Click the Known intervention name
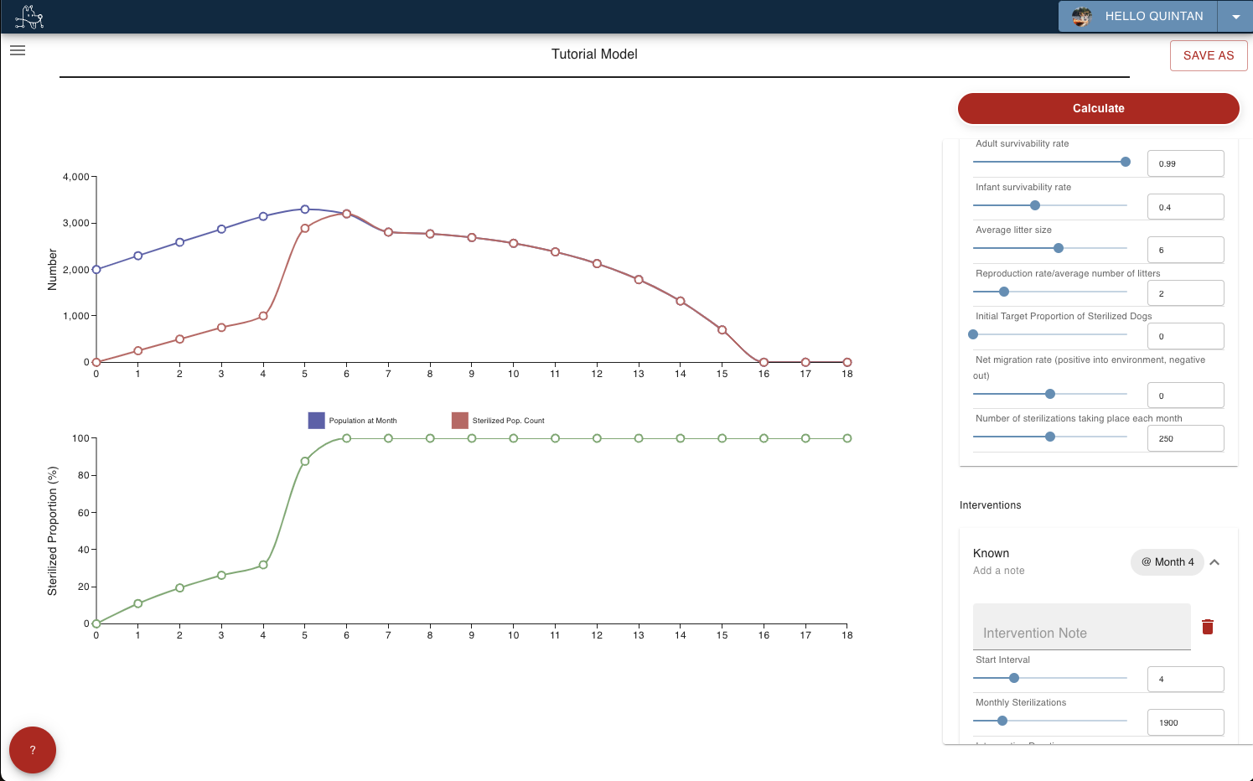Screen dimensions: 1253x781 (x=991, y=553)
